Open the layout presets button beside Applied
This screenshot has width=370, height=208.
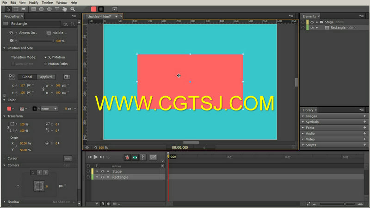[x=67, y=77]
